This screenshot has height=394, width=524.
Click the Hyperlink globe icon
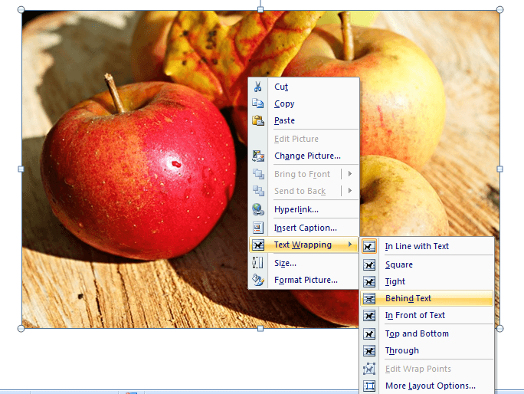tap(258, 209)
